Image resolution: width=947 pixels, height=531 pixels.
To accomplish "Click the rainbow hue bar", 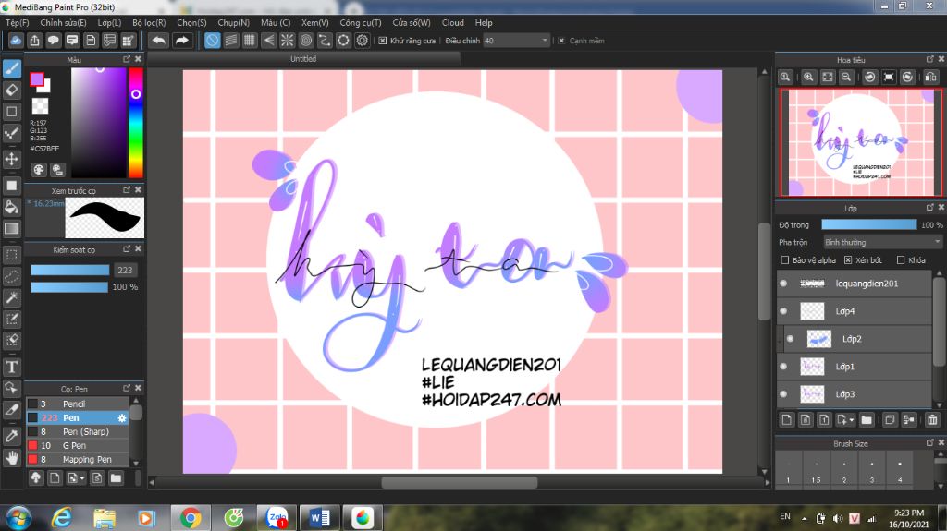I will pos(136,123).
